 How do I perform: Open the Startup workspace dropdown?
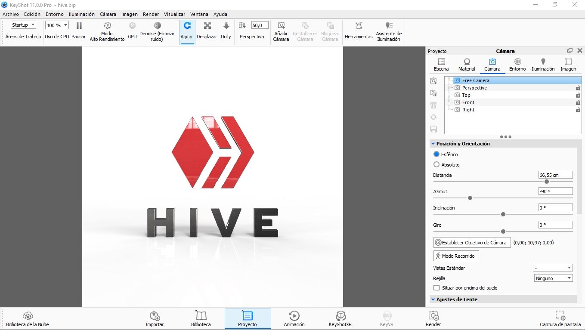(x=23, y=25)
